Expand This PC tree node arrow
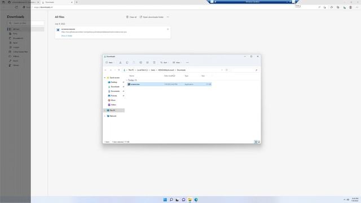The width and height of the screenshot is (361, 203). click(105, 111)
